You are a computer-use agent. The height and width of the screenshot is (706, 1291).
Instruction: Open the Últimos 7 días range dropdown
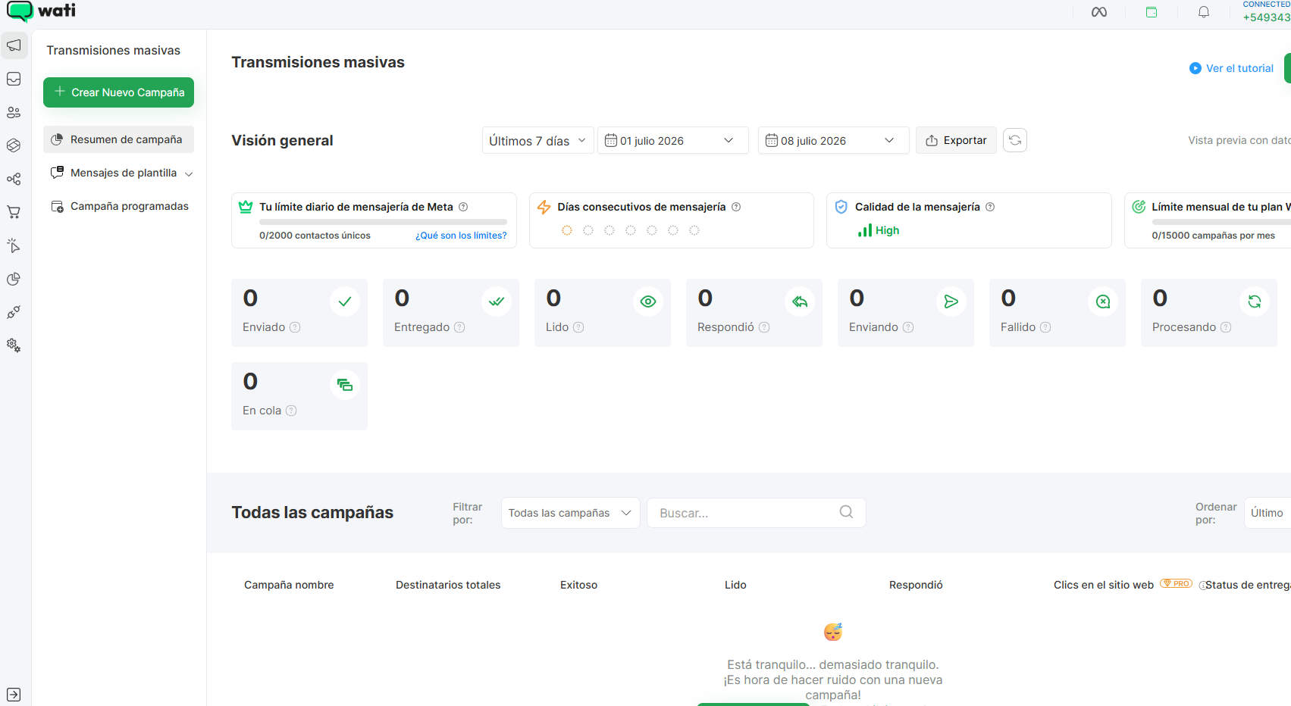pyautogui.click(x=538, y=140)
